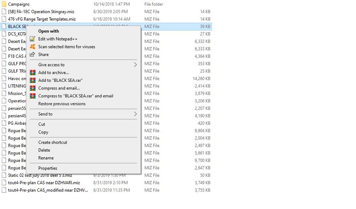The width and height of the screenshot is (356, 209).
Task: Click the File folder type of Campaigns
Action: pyautogui.click(x=153, y=4)
